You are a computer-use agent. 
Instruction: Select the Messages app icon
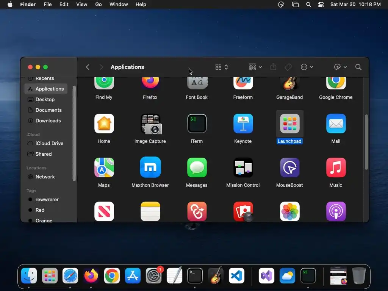click(197, 167)
